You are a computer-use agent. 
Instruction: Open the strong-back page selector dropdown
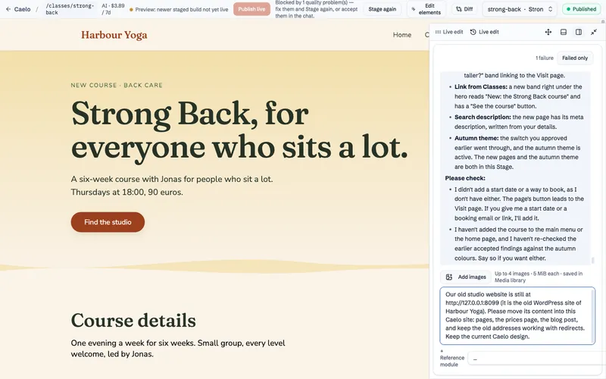pos(520,9)
